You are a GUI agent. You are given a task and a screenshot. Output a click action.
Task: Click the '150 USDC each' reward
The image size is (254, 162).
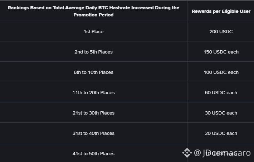coord(221,52)
